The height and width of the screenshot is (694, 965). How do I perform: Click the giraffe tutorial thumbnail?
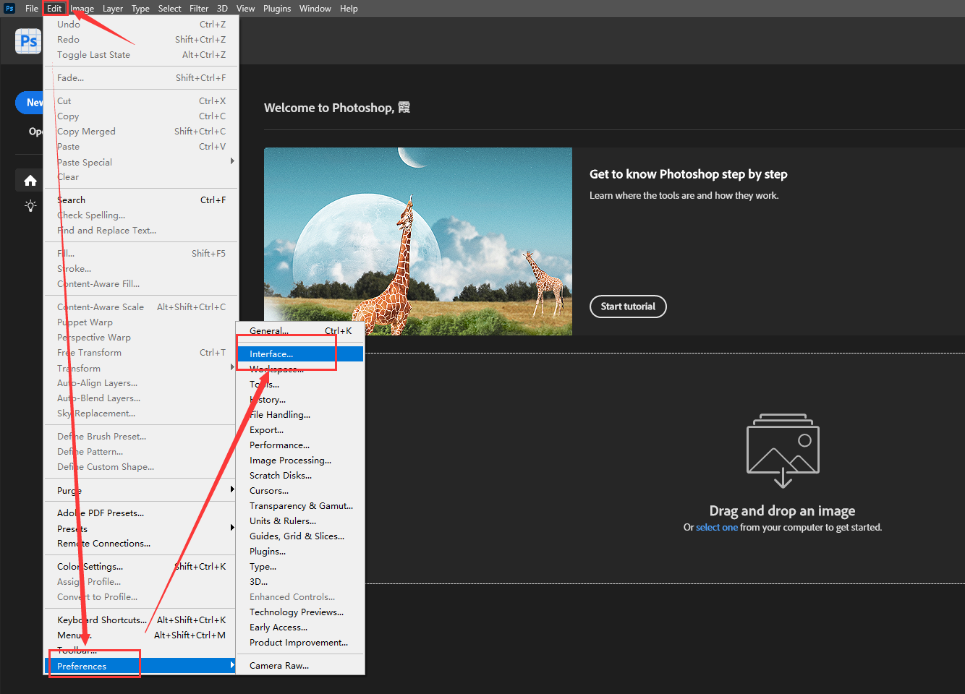coord(418,241)
